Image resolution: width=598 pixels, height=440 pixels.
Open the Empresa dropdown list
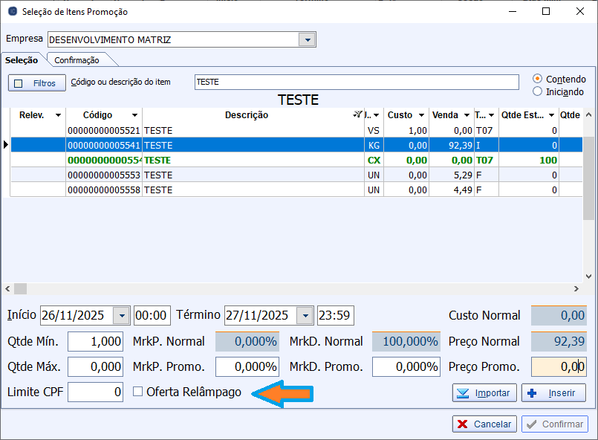coord(307,39)
